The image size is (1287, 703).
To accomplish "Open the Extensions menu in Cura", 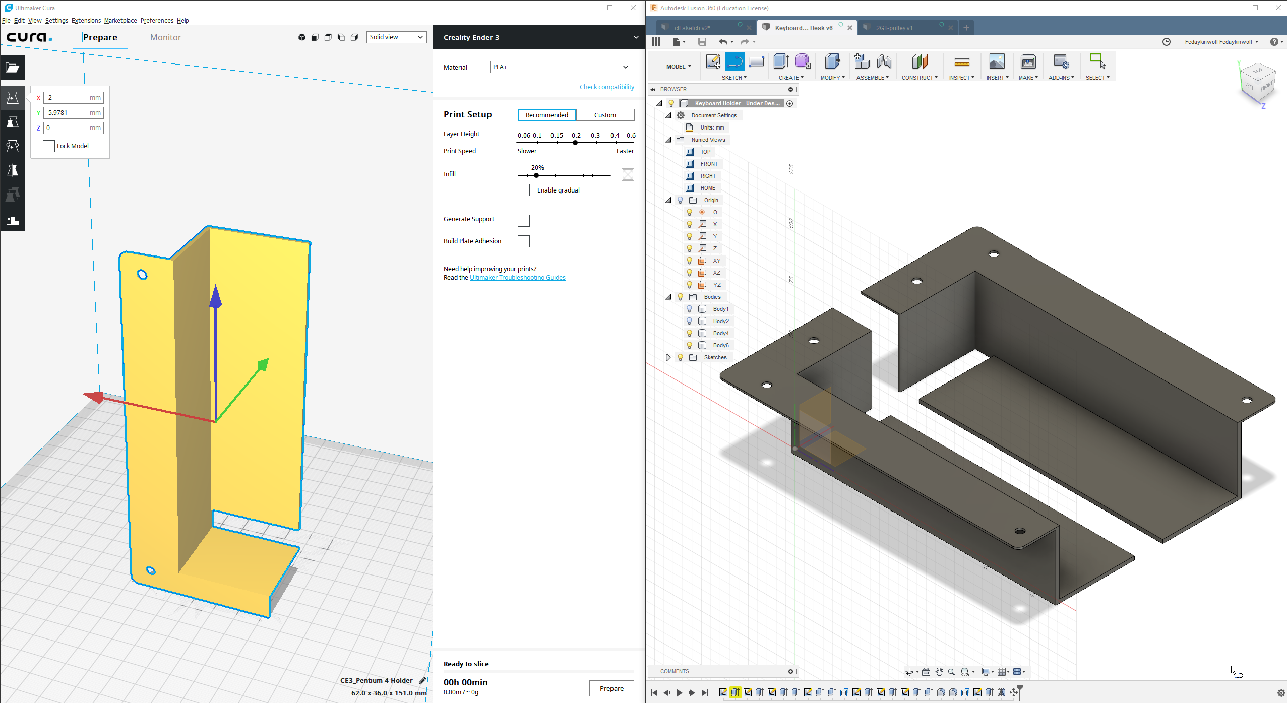I will (86, 21).
